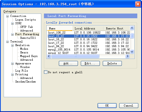The image size is (142, 112).
Task: Click the Edit... button
Action: point(90,63)
